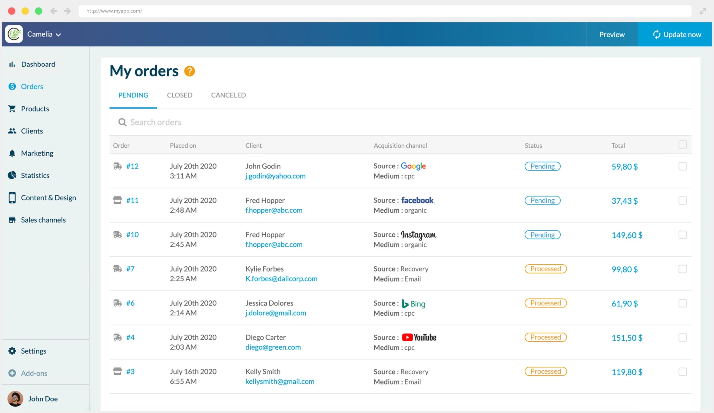
Task: Click the Content & Design phone icon
Action: tap(12, 198)
